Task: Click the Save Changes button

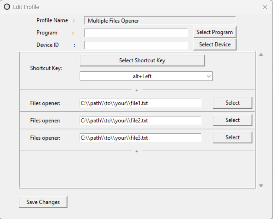Action: pyautogui.click(x=43, y=202)
